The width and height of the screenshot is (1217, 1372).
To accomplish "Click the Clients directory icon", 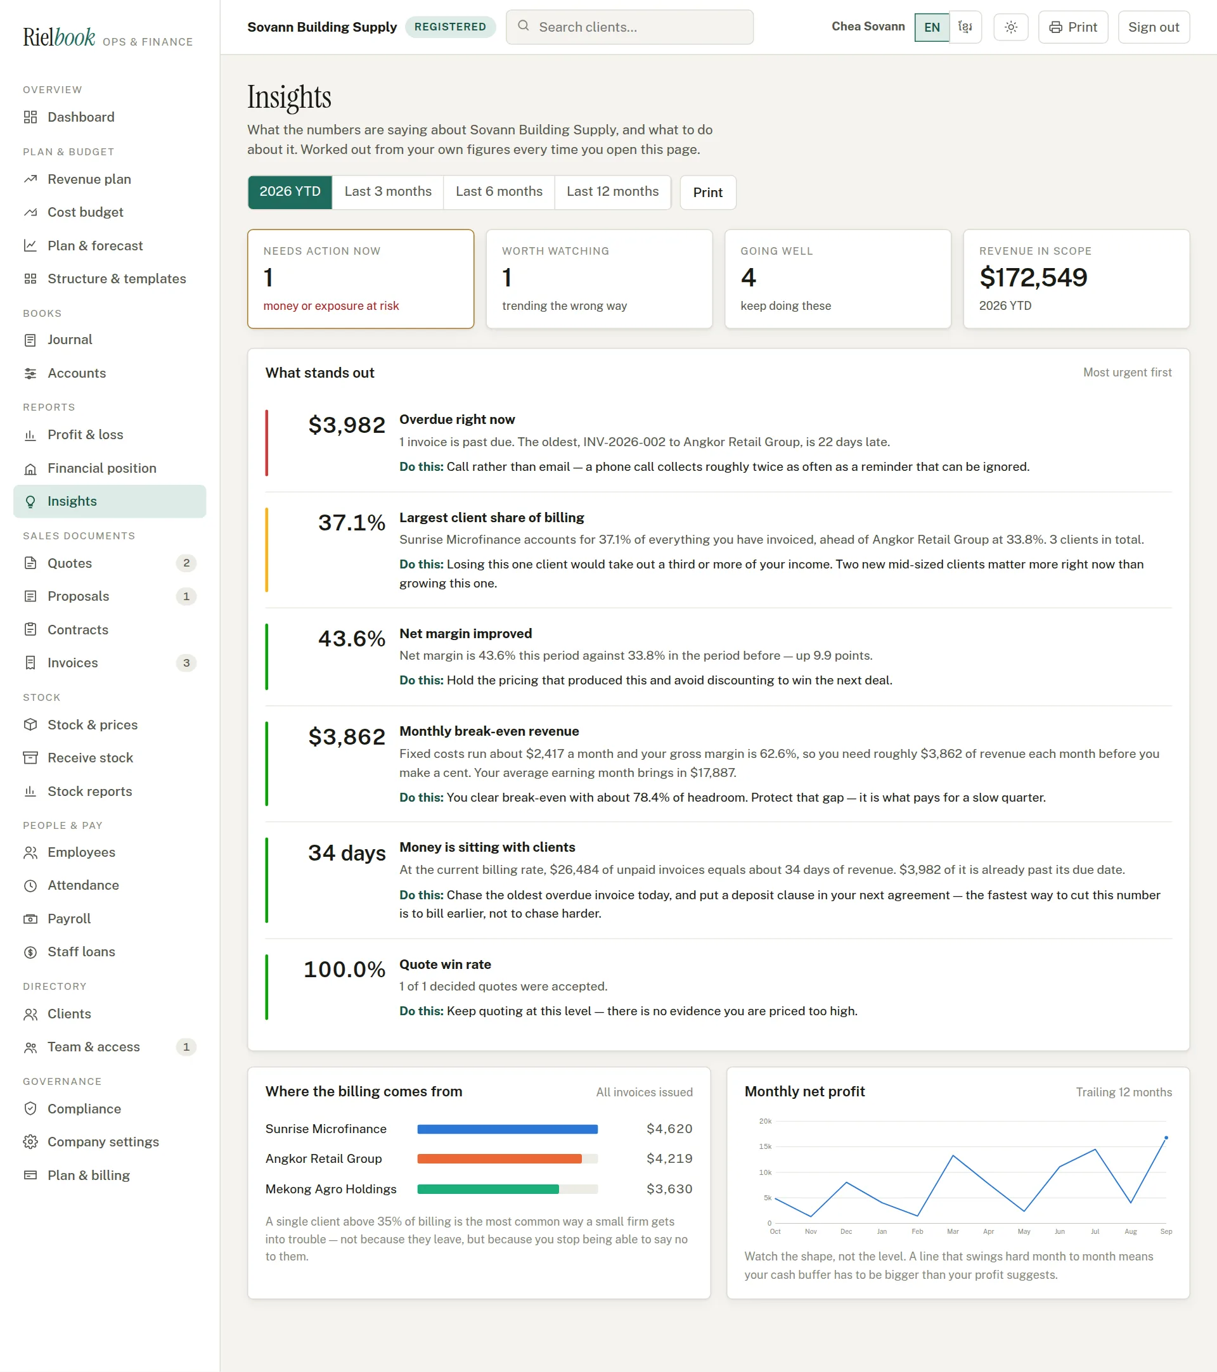I will pos(30,1014).
